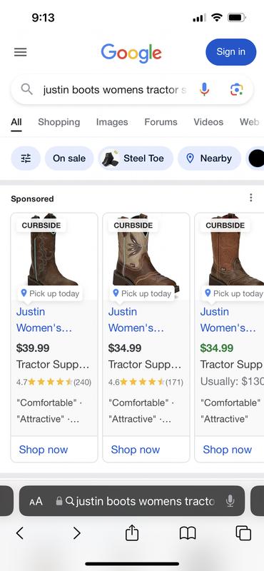Tap Safari's share icon
The image size is (264, 571).
[x=132, y=533]
